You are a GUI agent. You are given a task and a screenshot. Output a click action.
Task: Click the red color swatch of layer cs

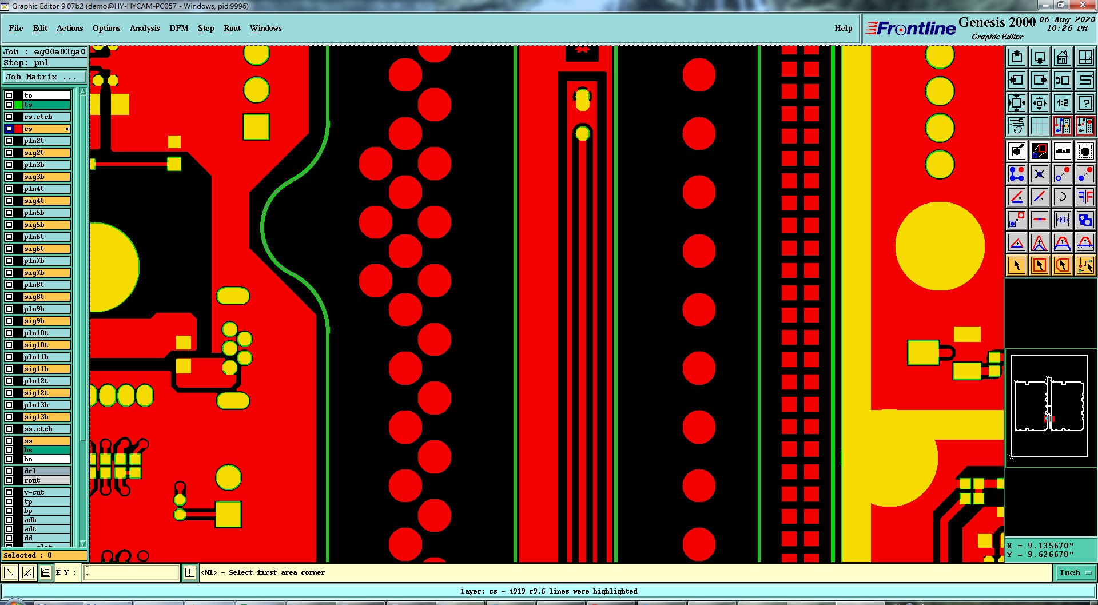point(18,129)
